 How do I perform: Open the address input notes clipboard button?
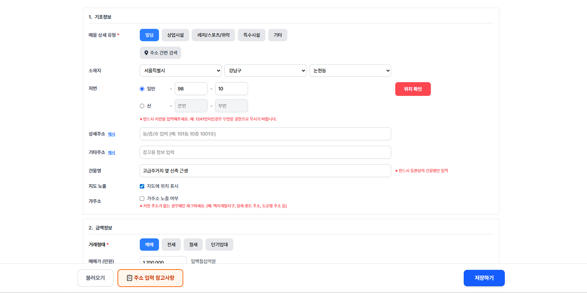(150, 278)
